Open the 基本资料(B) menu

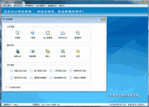click(18, 6)
